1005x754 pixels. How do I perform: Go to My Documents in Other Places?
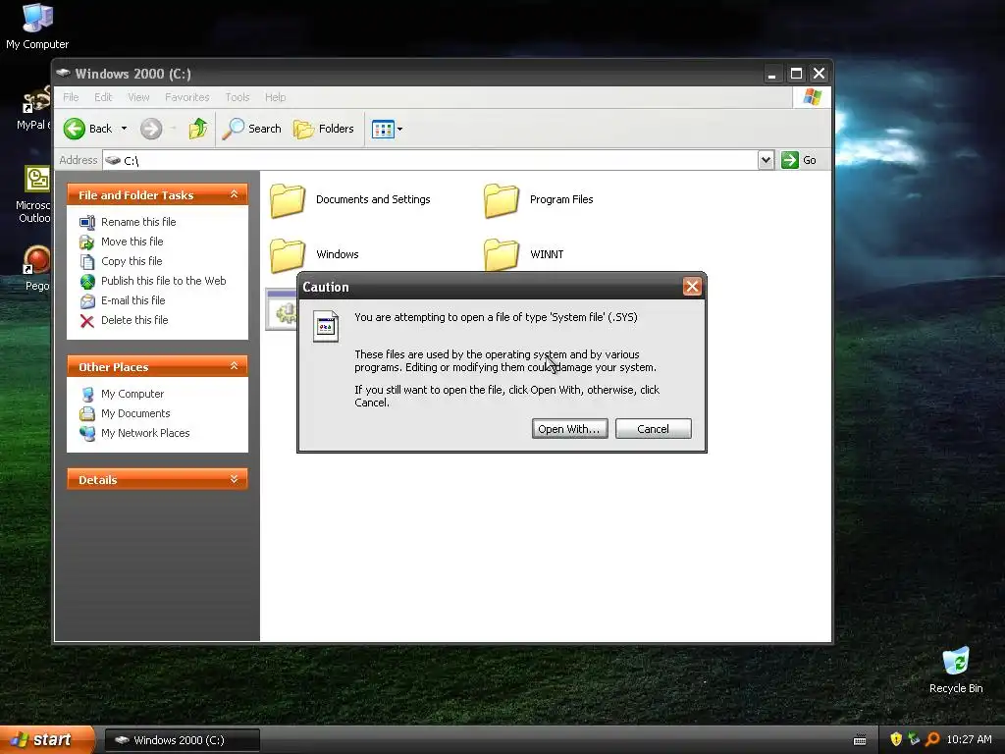(x=135, y=413)
